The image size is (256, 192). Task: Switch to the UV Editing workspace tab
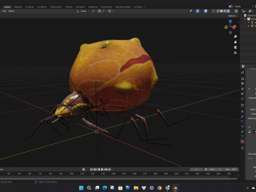point(42,7)
